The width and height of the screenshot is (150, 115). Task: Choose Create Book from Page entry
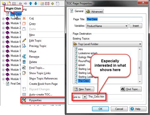point(43,84)
